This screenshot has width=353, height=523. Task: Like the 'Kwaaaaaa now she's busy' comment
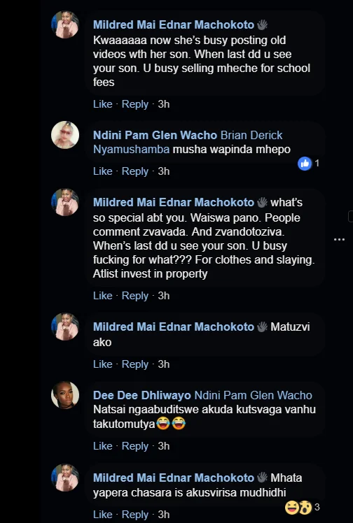pos(102,104)
